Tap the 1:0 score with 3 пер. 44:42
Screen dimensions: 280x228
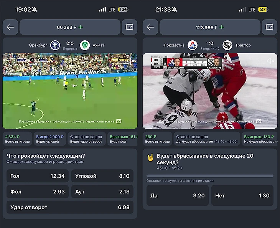(210, 45)
